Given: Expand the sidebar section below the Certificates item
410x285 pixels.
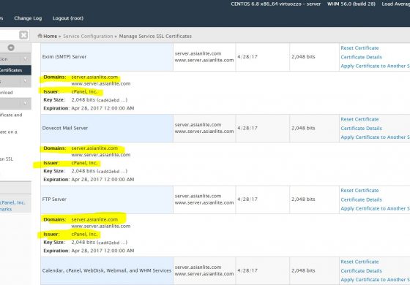Looking at the screenshot, I should point(26,81).
